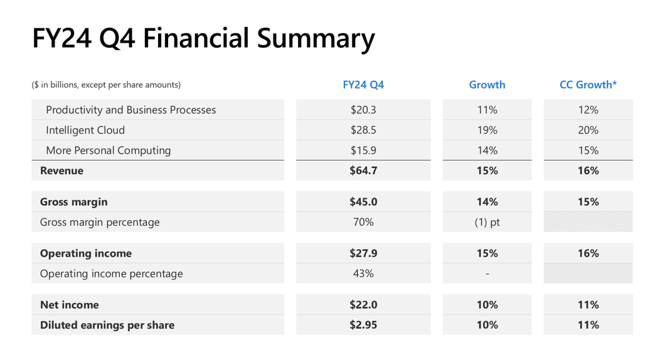Select the $2.95 diluted earnings value
This screenshot has height=350, width=658.
[363, 325]
